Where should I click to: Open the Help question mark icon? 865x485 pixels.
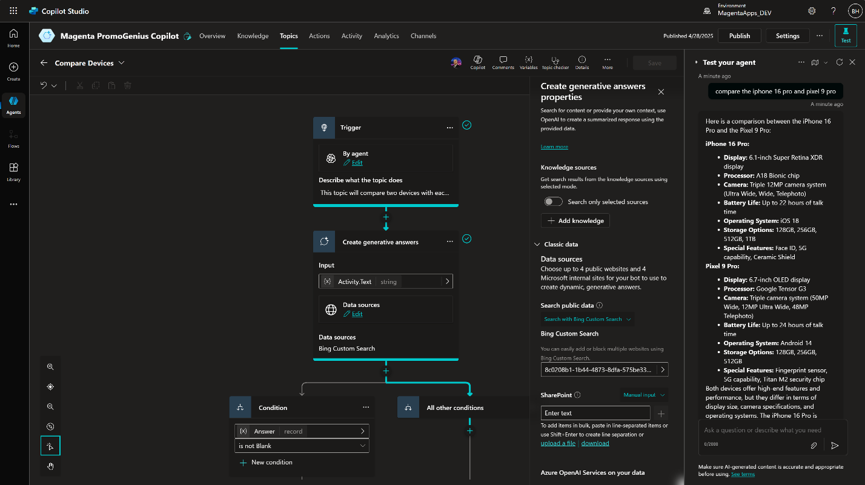point(834,11)
